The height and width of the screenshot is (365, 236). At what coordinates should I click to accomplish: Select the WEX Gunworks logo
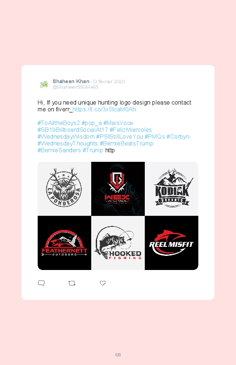coord(118,189)
